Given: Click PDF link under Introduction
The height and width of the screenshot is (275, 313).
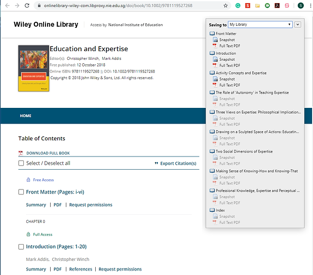Looking at the screenshot, I should [58, 269].
